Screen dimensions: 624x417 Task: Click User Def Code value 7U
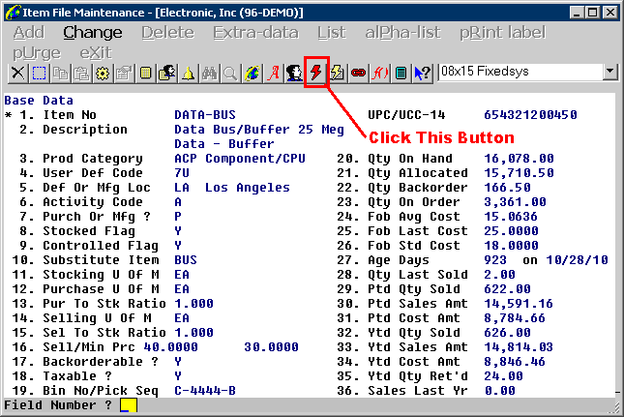point(182,173)
